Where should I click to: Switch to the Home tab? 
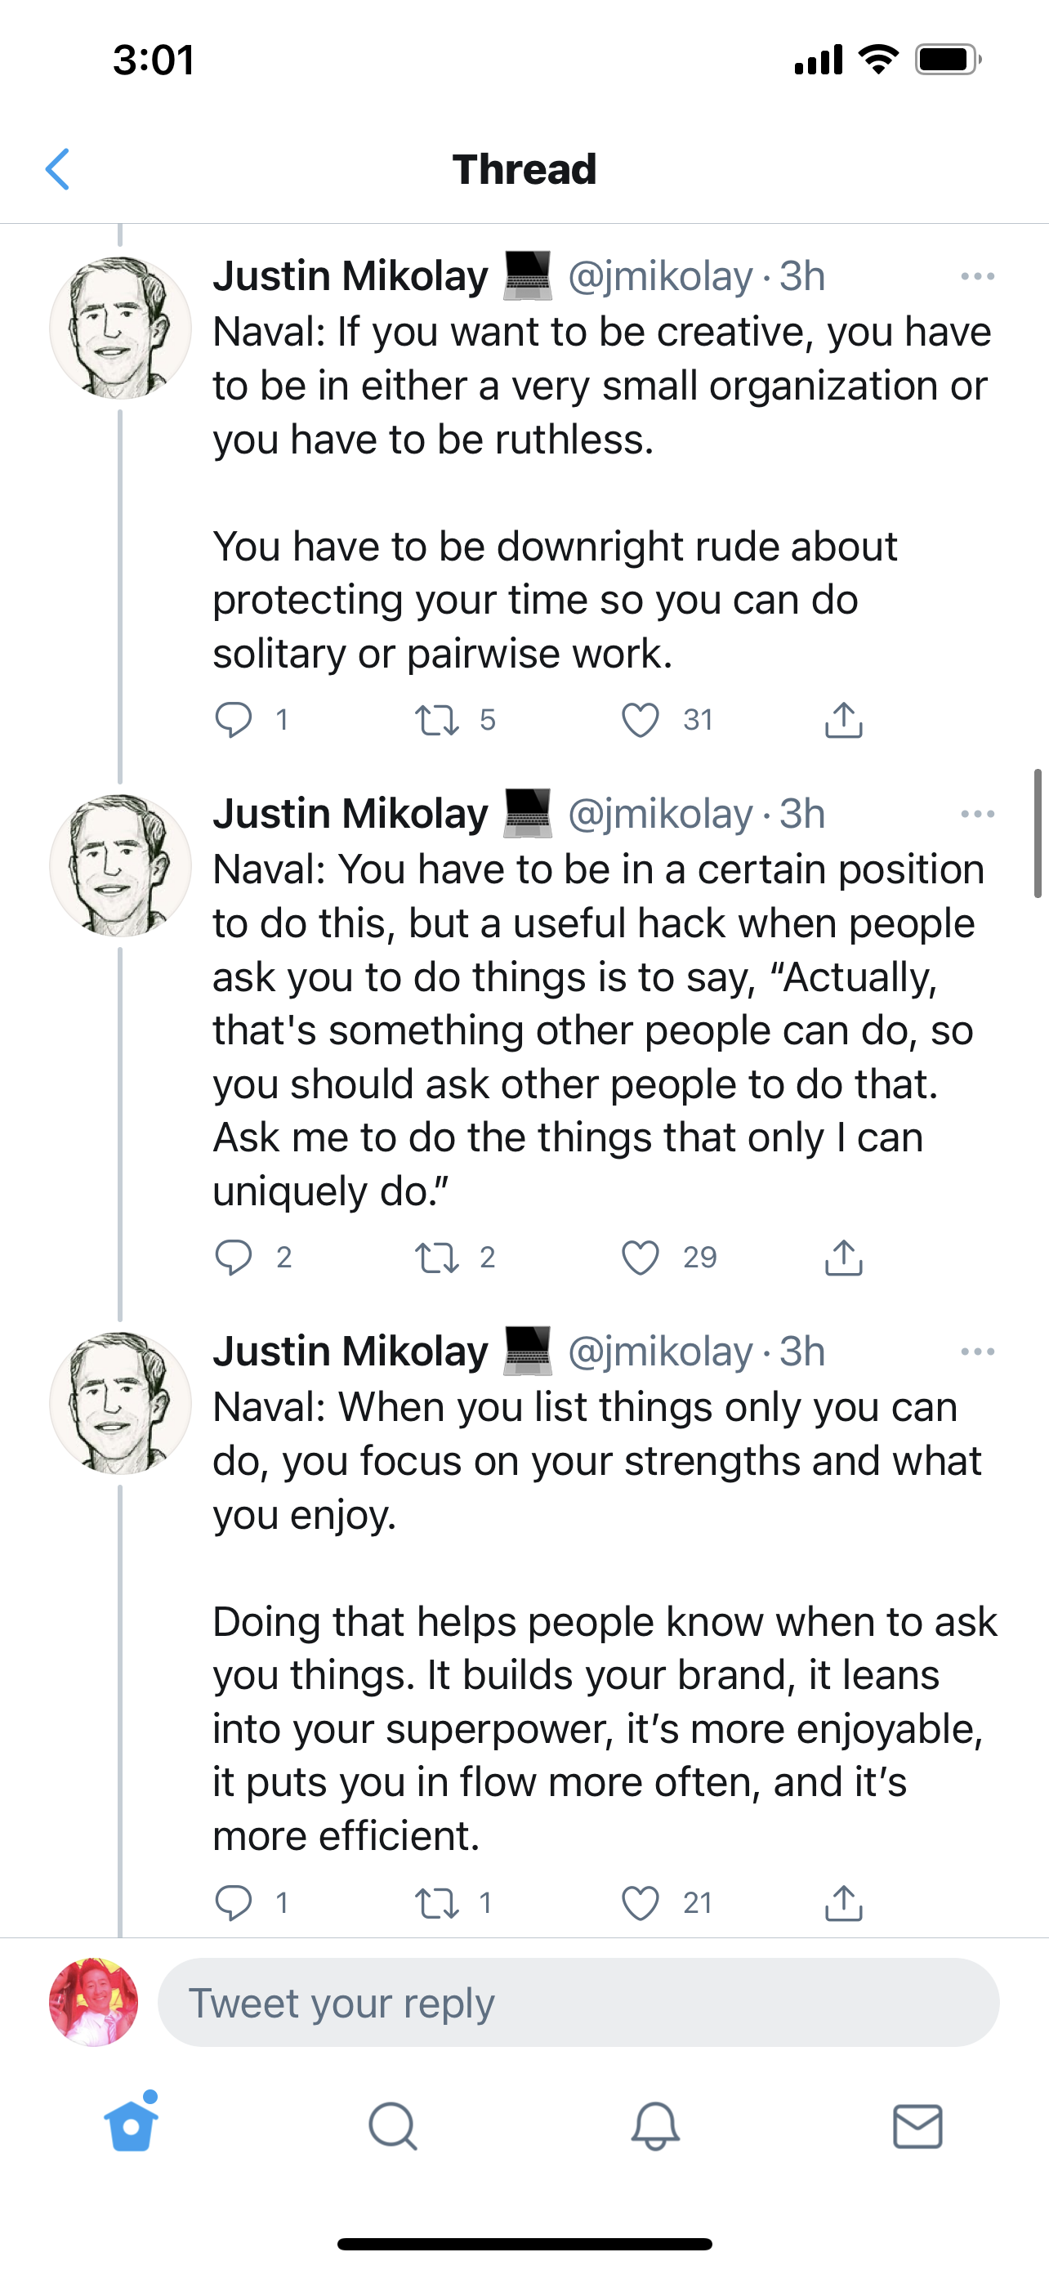tap(132, 2126)
